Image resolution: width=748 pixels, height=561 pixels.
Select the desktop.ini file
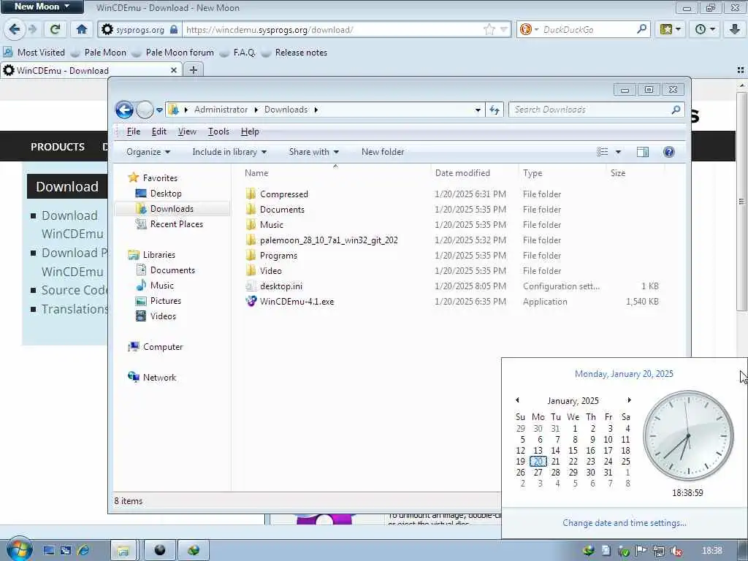click(x=281, y=286)
